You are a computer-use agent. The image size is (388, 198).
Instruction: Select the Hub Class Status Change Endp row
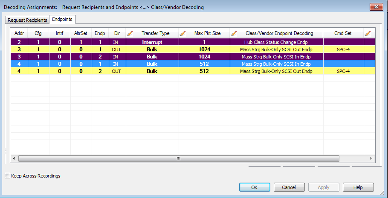tap(193, 42)
